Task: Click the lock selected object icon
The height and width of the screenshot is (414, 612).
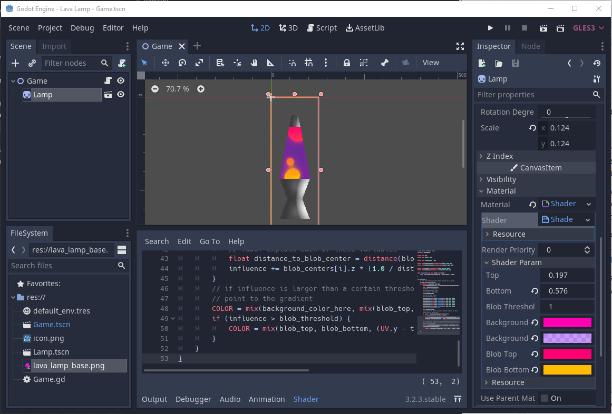Action: (346, 63)
